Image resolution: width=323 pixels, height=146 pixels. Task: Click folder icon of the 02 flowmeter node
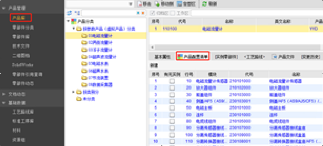click(84, 43)
